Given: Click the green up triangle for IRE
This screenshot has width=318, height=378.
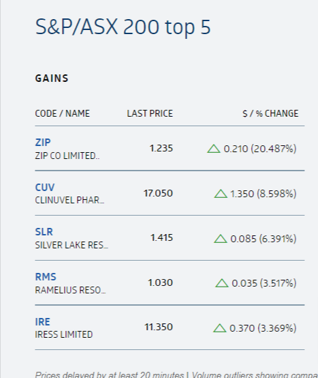Looking at the screenshot, I should pyautogui.click(x=220, y=328).
